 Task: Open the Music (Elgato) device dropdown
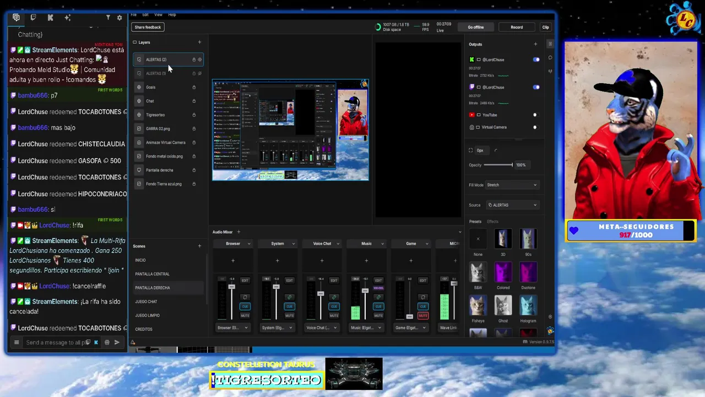coord(366,328)
